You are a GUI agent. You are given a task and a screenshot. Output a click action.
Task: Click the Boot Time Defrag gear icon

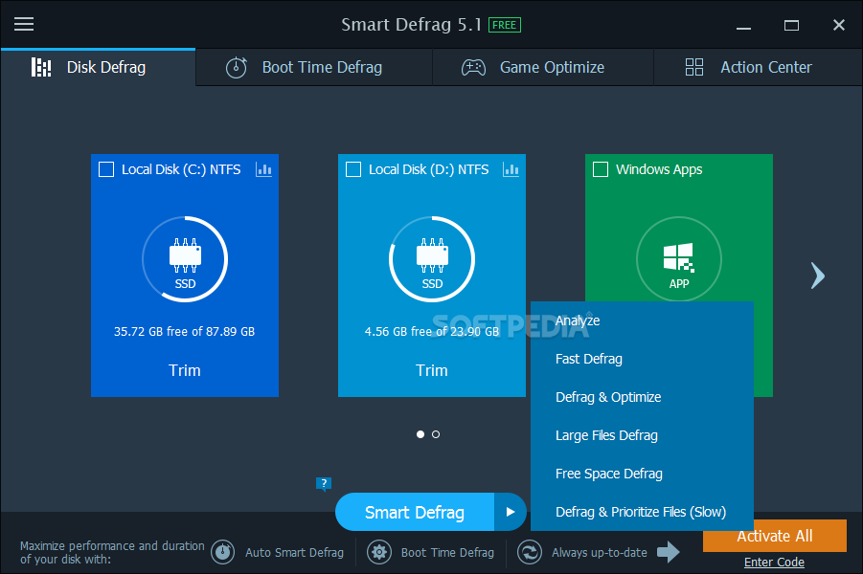pyautogui.click(x=379, y=551)
